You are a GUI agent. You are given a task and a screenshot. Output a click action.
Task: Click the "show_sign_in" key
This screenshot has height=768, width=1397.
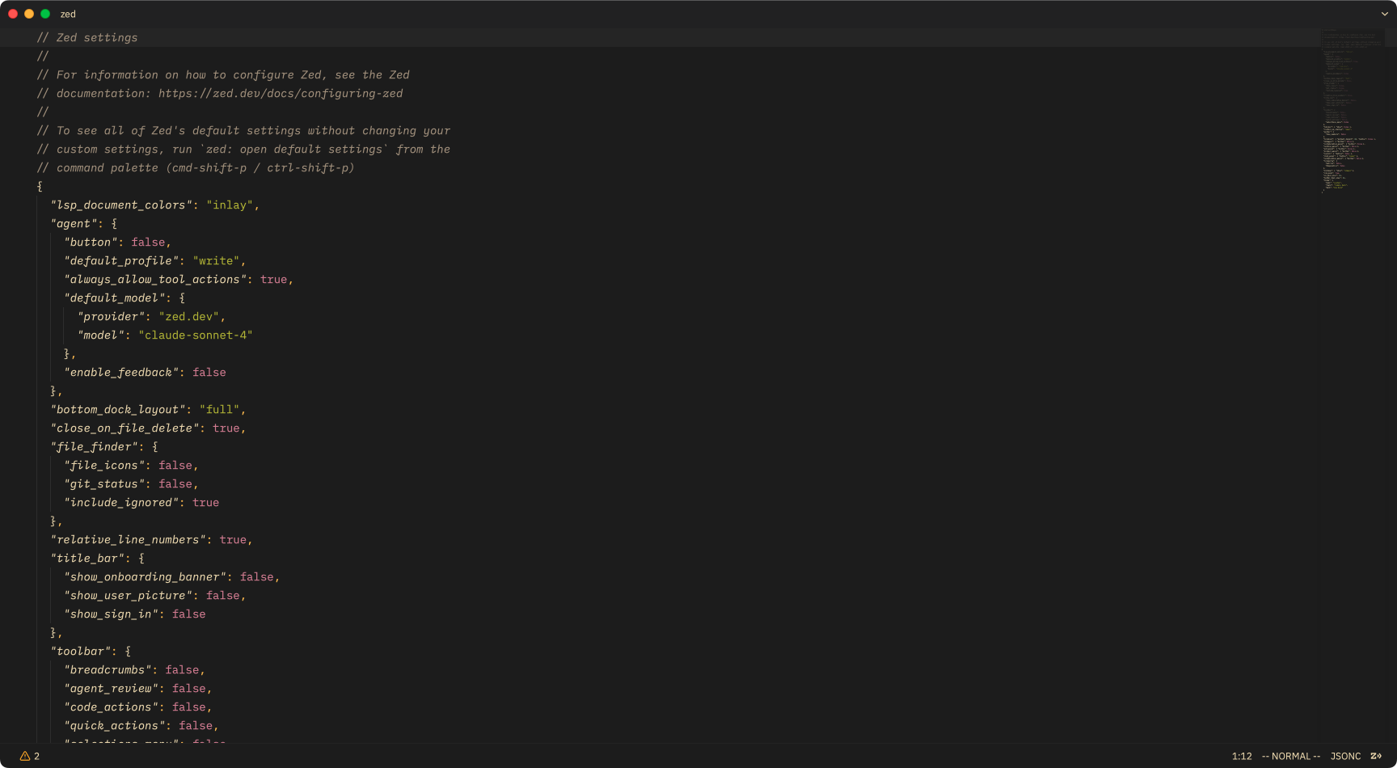click(x=111, y=614)
